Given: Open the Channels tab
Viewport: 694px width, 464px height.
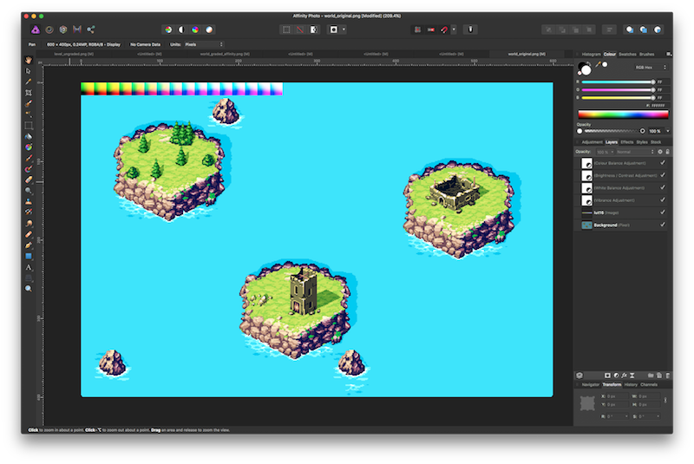Looking at the screenshot, I should click(x=649, y=384).
